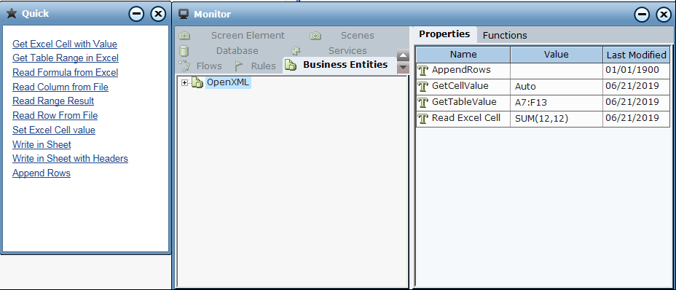Click the Services tab puzzle icon
Image resolution: width=676 pixels, height=290 pixels.
coord(295,51)
